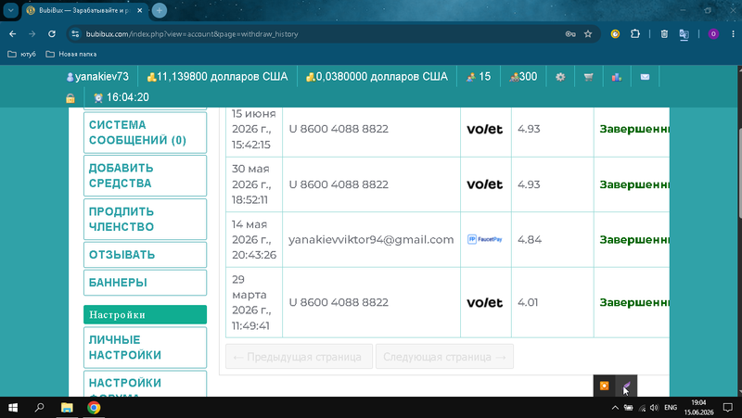Click the ENG language indicator

tap(671, 408)
